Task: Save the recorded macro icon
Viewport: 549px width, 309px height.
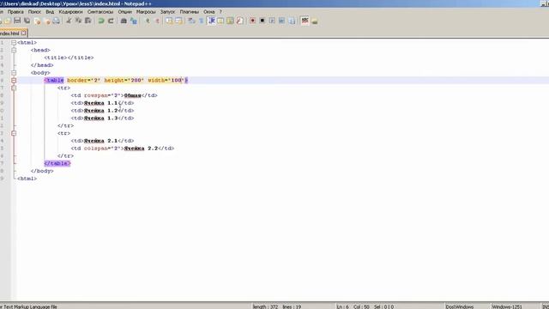Action: (x=292, y=21)
